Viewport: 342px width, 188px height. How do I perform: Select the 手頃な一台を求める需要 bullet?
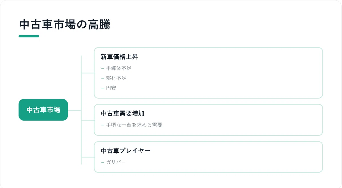(134, 125)
